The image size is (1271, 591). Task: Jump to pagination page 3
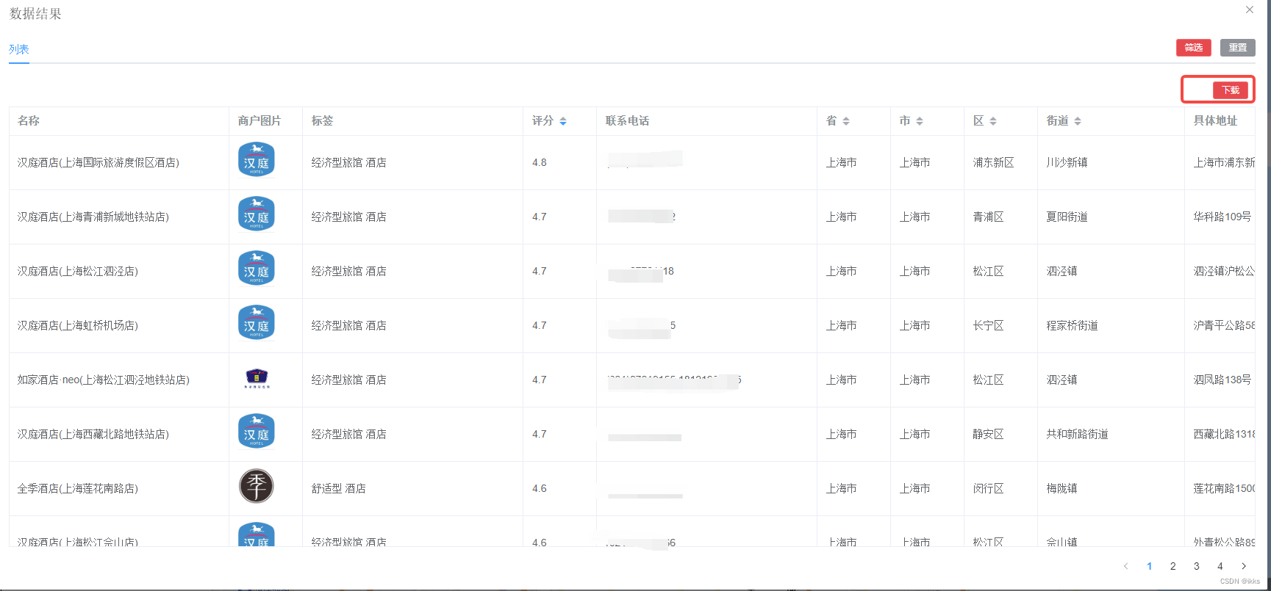click(1196, 566)
